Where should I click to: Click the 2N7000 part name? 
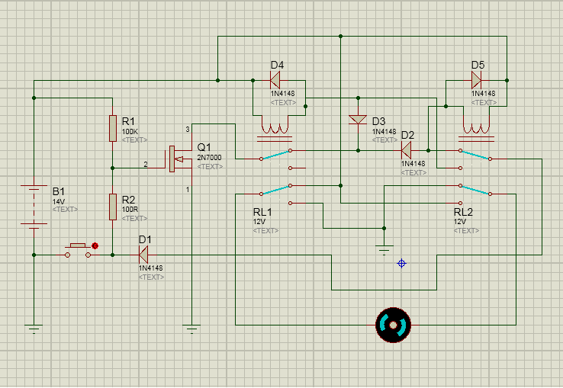pyautogui.click(x=209, y=158)
